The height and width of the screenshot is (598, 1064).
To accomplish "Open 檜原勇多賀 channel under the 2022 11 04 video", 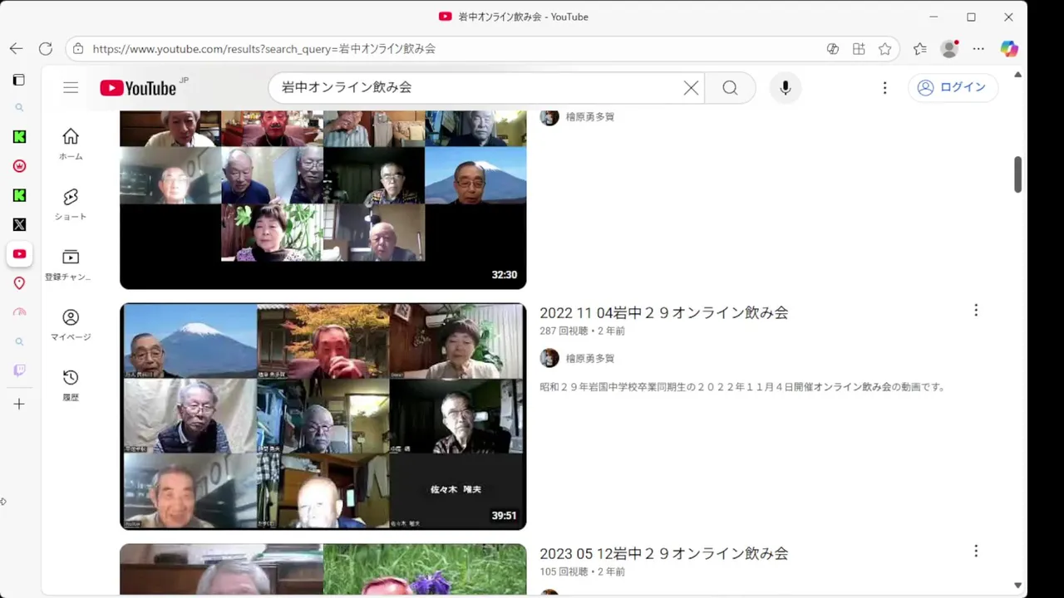I will (x=590, y=359).
